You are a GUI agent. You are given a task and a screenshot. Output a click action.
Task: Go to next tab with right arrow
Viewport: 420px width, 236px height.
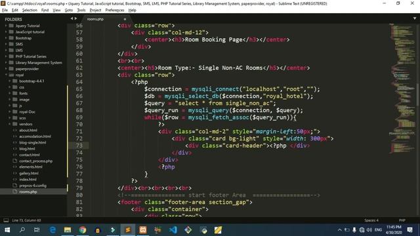(76, 18)
